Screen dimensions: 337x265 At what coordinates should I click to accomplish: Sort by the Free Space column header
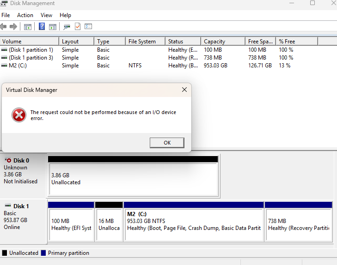(260, 42)
